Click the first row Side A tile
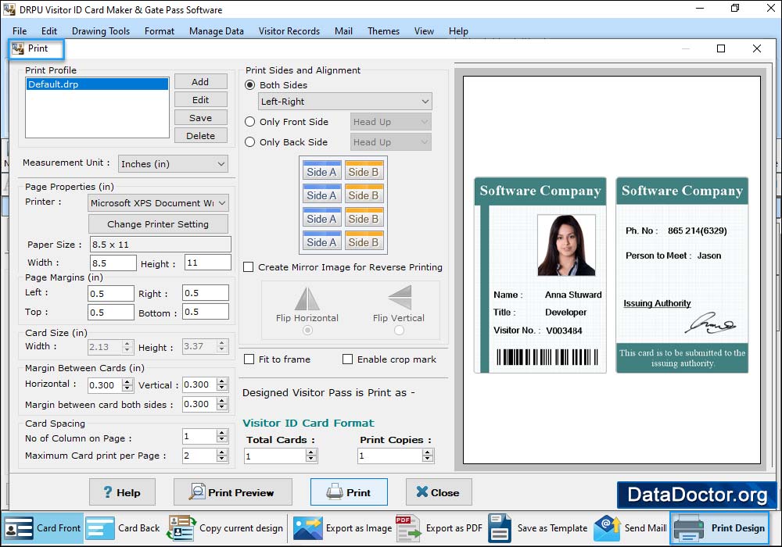 pos(321,170)
